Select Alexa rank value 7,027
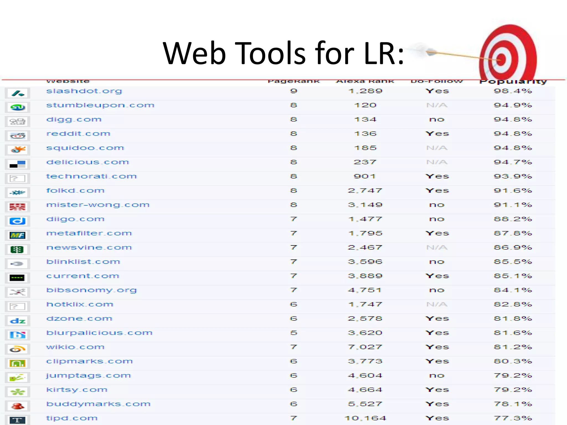This screenshot has width=567, height=425. pyautogui.click(x=365, y=347)
